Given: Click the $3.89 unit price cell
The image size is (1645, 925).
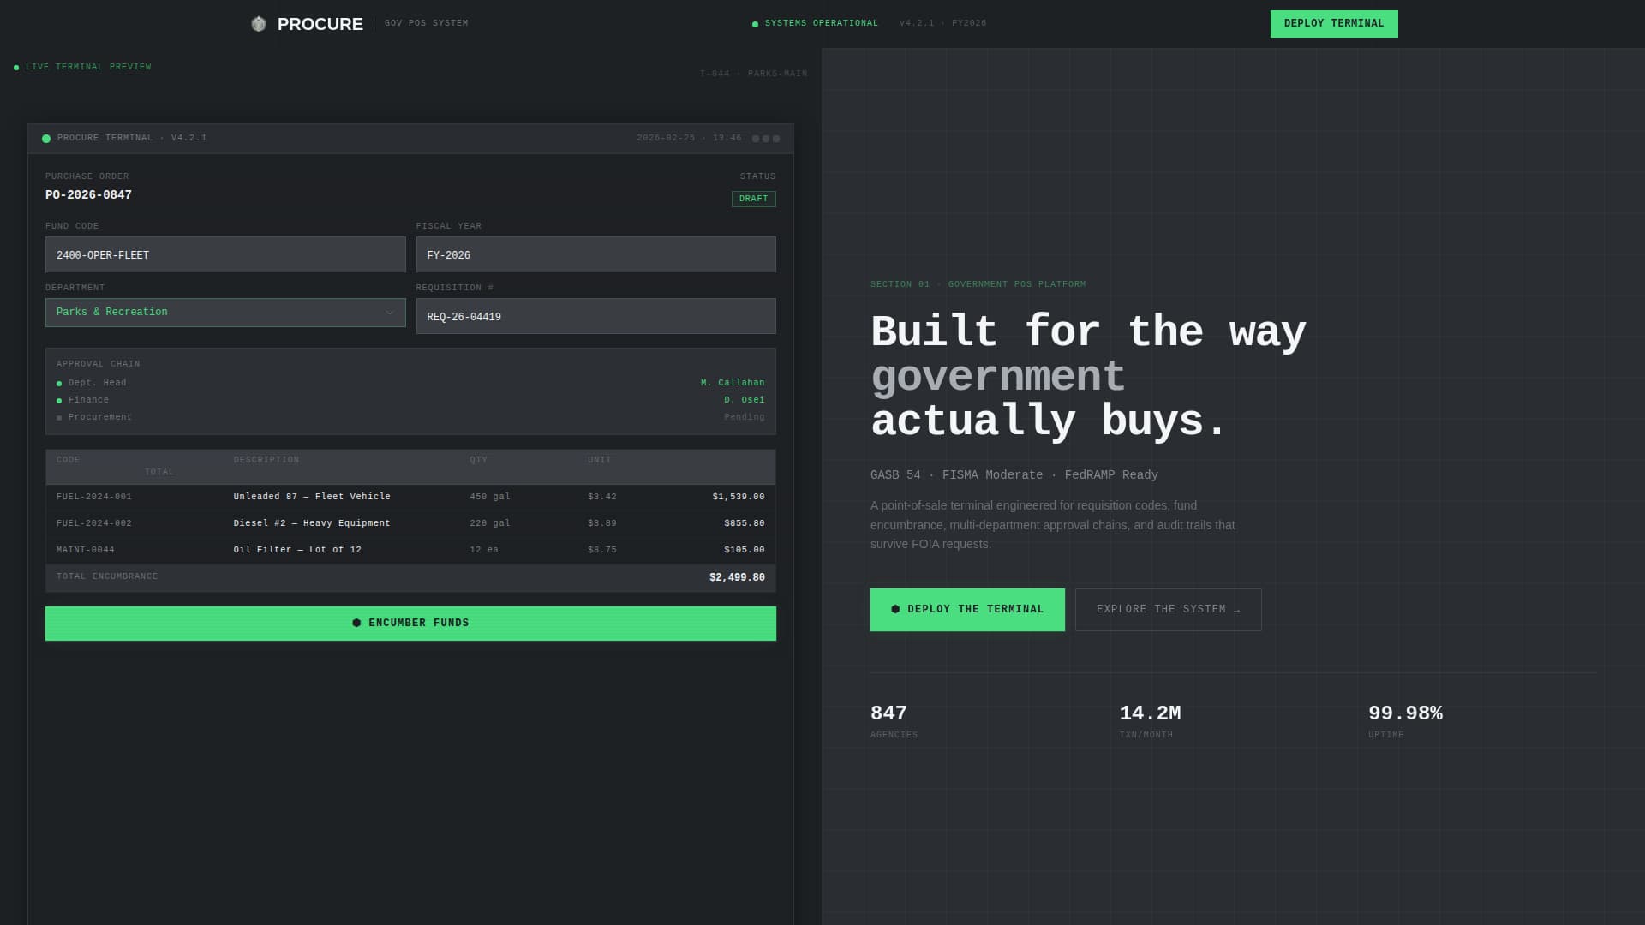Looking at the screenshot, I should coord(601,523).
